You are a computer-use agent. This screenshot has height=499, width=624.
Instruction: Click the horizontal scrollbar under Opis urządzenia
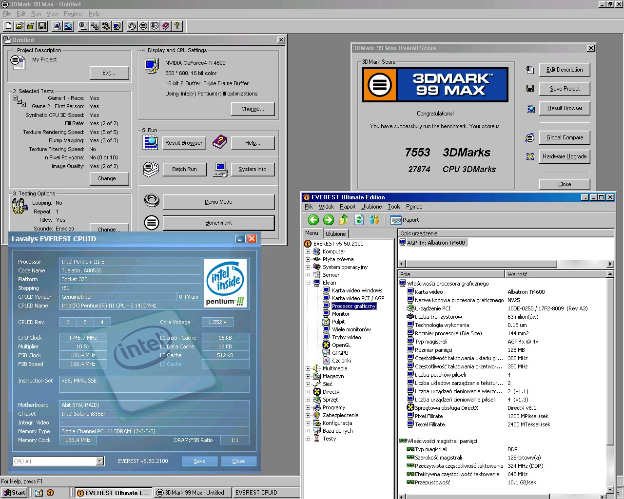[506, 264]
